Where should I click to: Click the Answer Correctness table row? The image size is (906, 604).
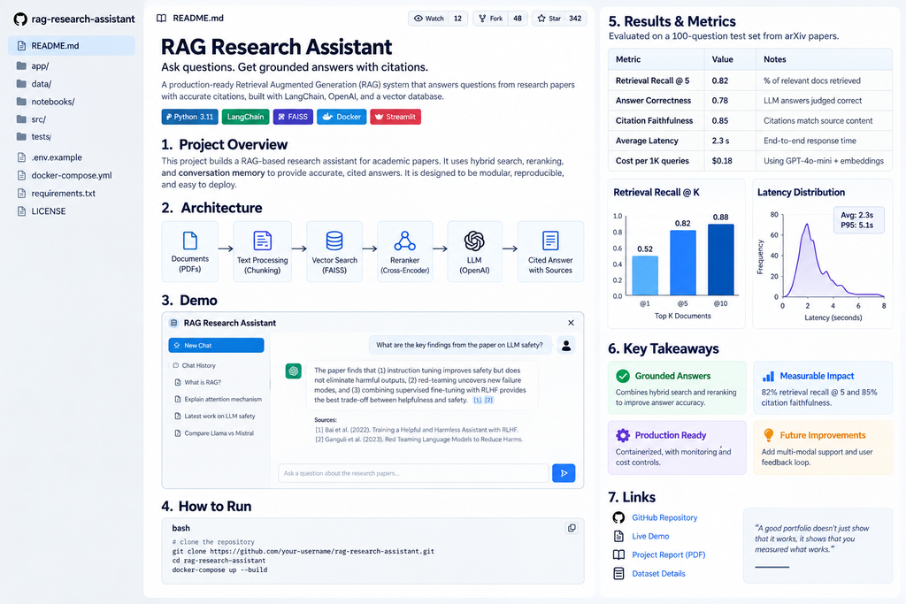click(750, 101)
